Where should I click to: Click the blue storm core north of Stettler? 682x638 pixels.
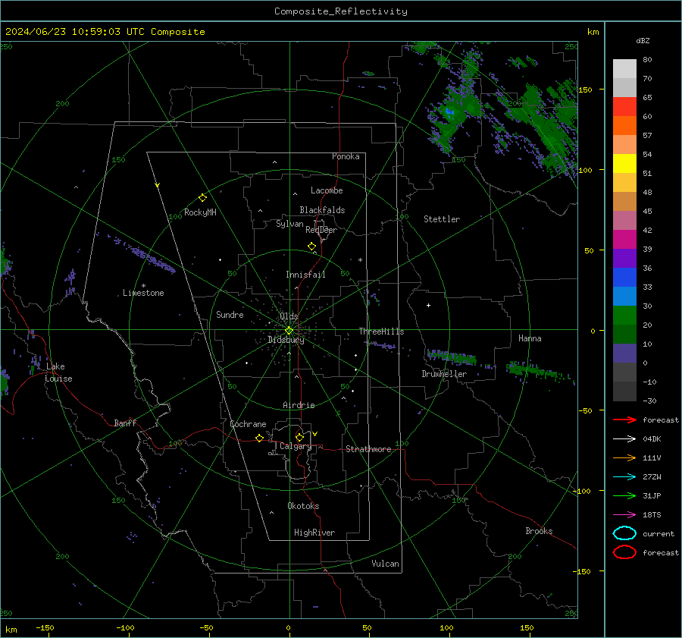pyautogui.click(x=449, y=112)
